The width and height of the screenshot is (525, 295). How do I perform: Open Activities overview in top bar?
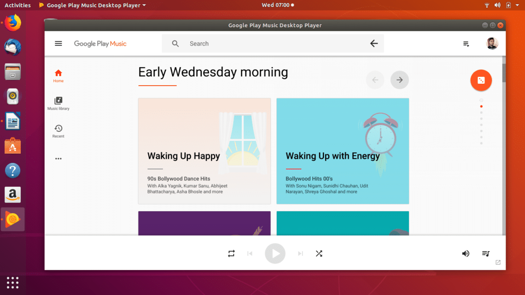[x=17, y=6]
